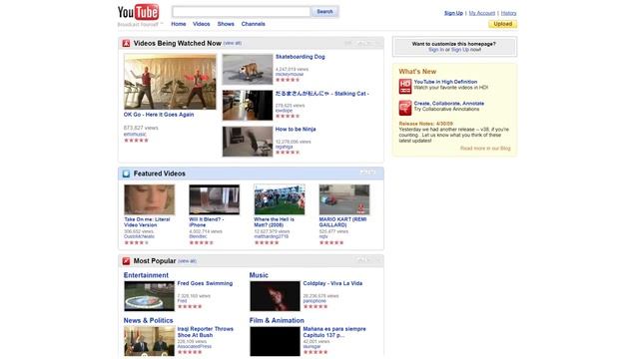This screenshot has height=359, width=639.
Task: Open the Videos navigation tab
Action: [x=202, y=24]
